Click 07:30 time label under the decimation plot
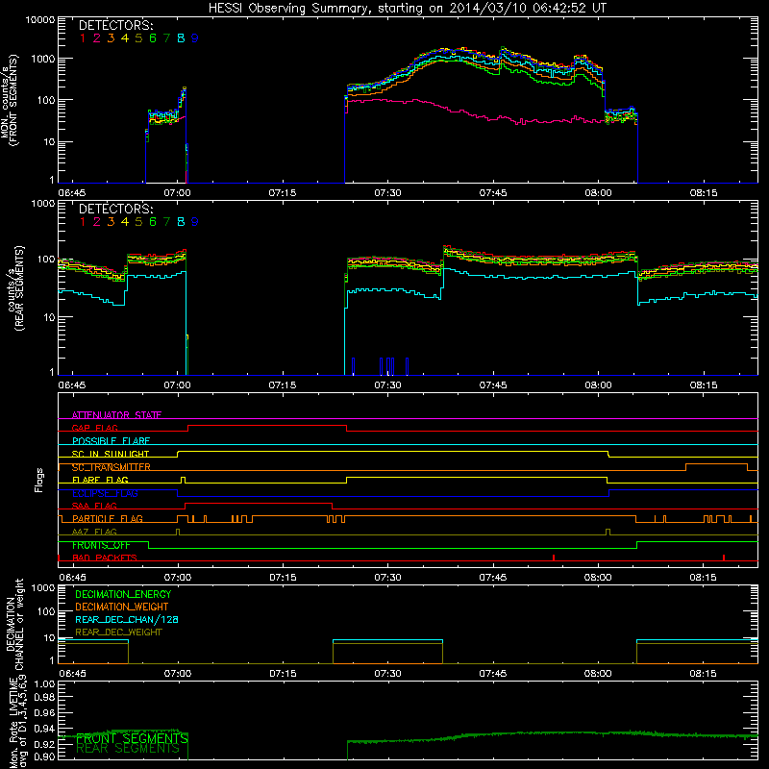Image resolution: width=769 pixels, height=769 pixels. 387,674
